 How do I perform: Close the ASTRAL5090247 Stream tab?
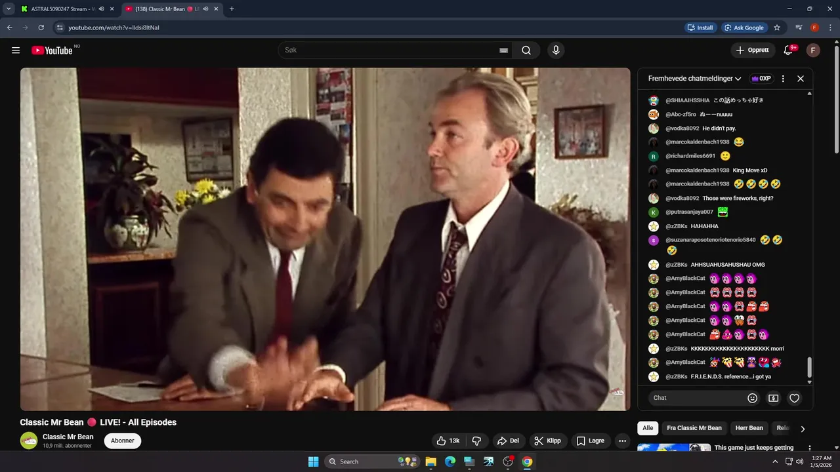click(112, 9)
